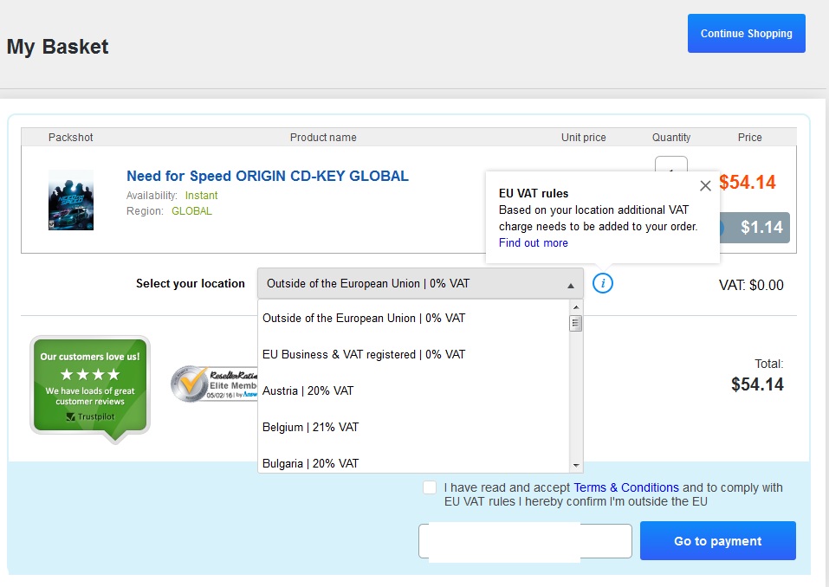
Task: Click the Unit price column header
Action: (x=583, y=138)
